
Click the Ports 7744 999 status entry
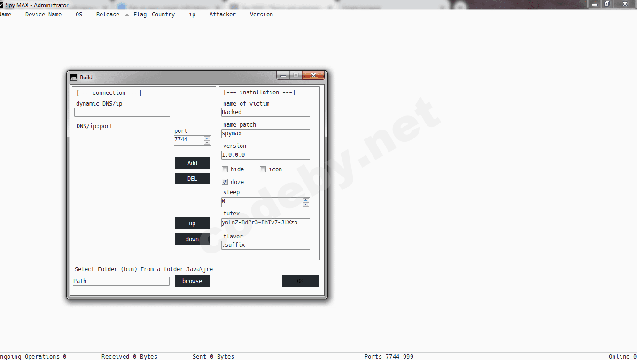click(x=389, y=357)
